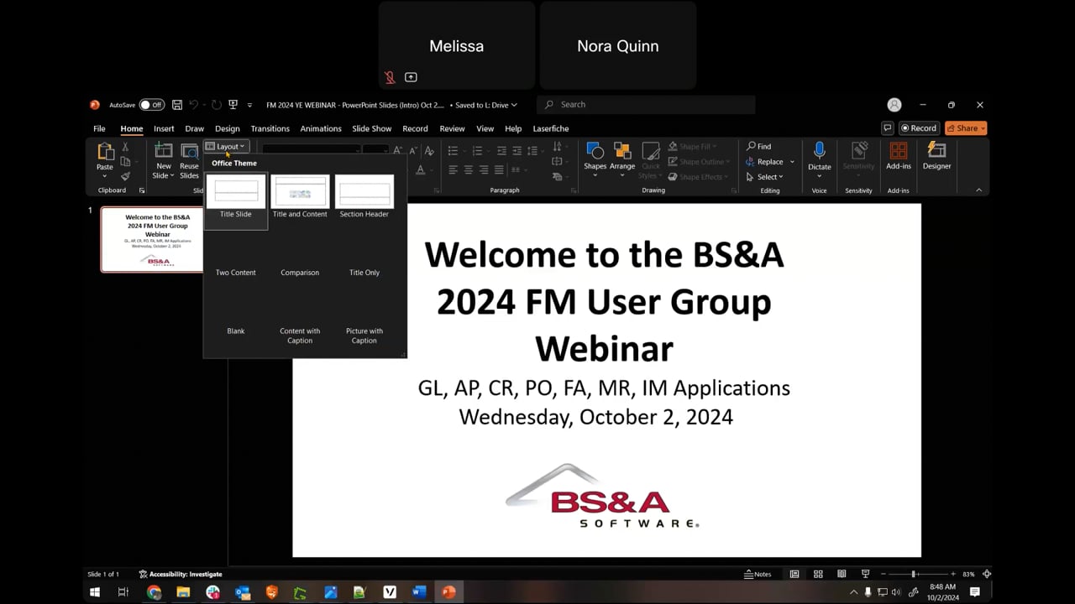Viewport: 1075px width, 604px height.
Task: Switch to Reading View icon
Action: tap(842, 574)
